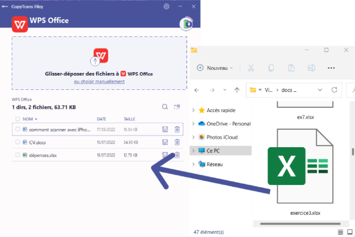Click the WPS Office logo in header
The image size is (355, 237).
(x=20, y=24)
